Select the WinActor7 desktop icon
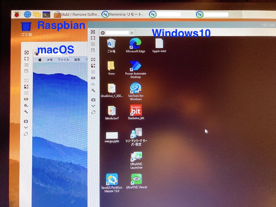The image size is (276, 207). [112, 113]
